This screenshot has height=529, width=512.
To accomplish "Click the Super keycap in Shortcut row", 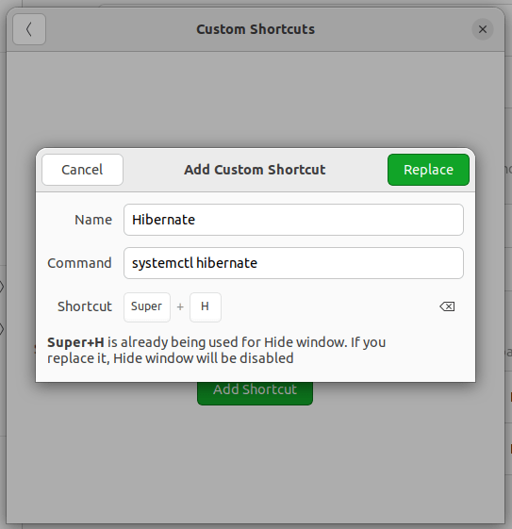I will pos(147,307).
